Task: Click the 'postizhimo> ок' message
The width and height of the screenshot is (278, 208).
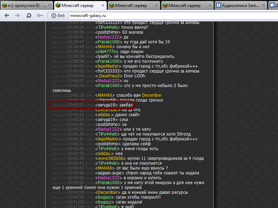Action: 111,124
